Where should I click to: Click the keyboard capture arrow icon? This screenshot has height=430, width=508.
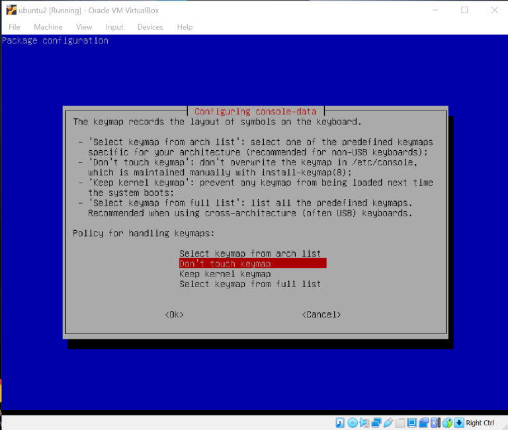(458, 423)
